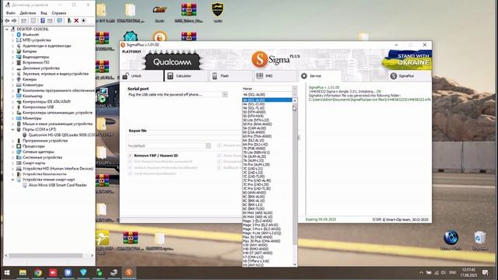Choose 60 Pro (TNA-AN00) in model list
The height and width of the screenshot is (280, 498).
click(x=267, y=136)
